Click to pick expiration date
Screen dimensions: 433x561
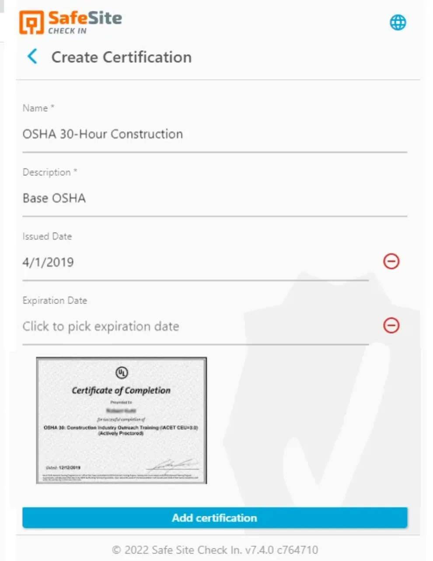pos(101,326)
